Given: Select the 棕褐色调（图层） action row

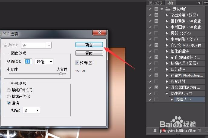Looking at the screenshot, I should point(184,63).
